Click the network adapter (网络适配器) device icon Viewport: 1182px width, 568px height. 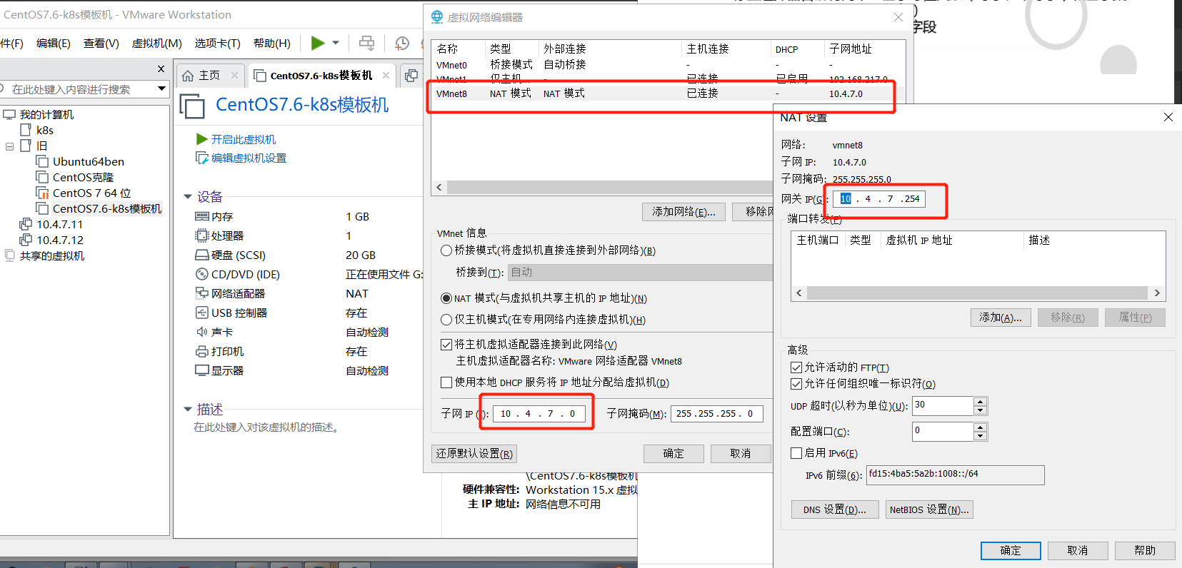pyautogui.click(x=201, y=293)
